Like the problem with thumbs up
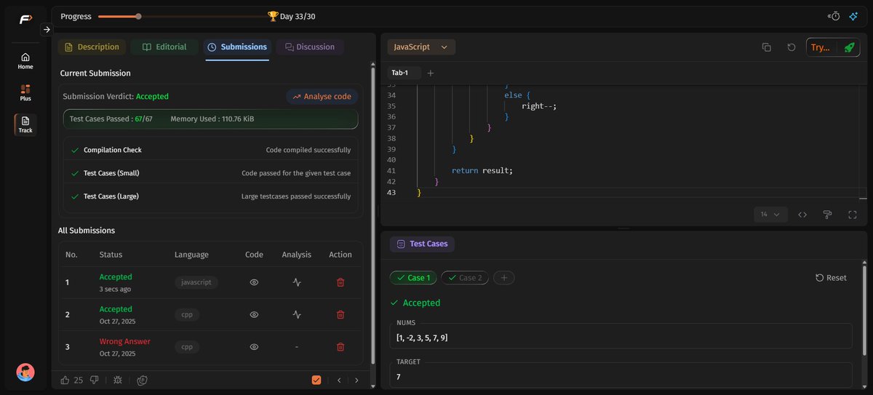Viewport: 873px width, 395px height. click(65, 380)
